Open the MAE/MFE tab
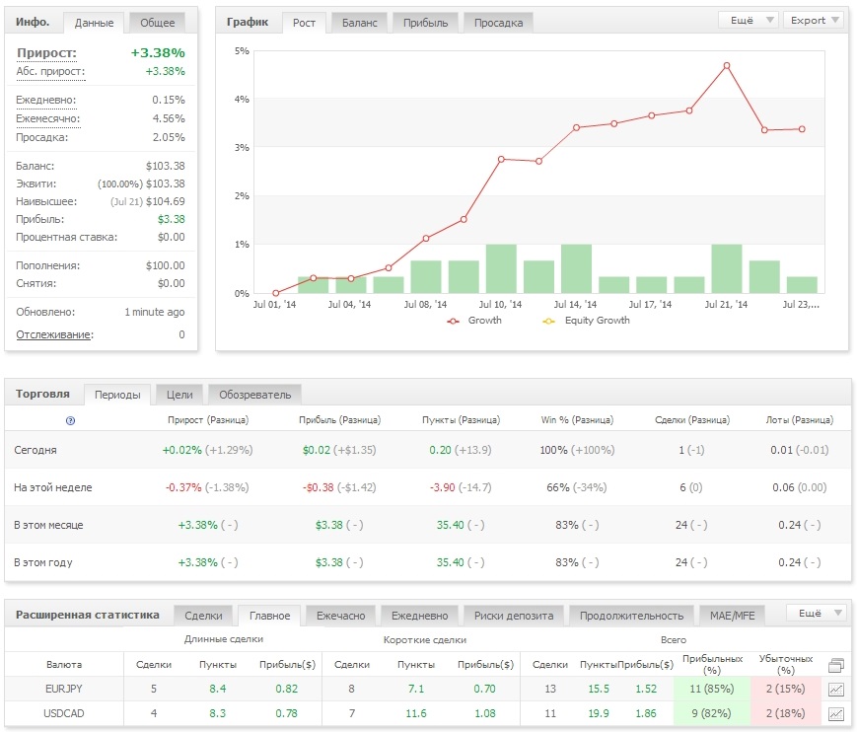Screen dimensions: 857x732 tap(732, 616)
